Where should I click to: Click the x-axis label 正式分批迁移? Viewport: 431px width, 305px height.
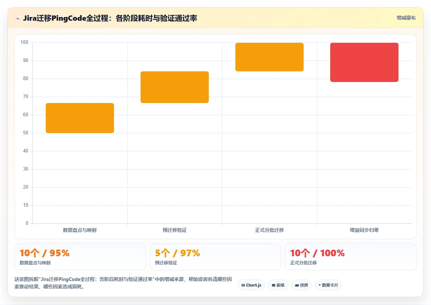269,230
